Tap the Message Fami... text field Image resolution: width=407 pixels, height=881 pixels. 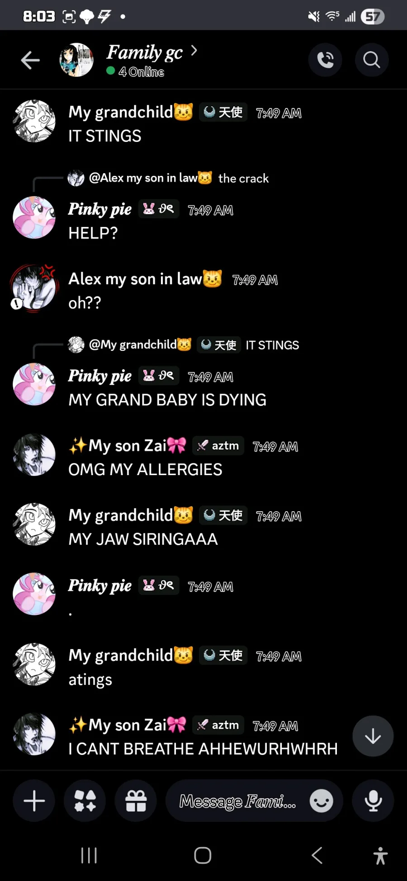click(238, 801)
